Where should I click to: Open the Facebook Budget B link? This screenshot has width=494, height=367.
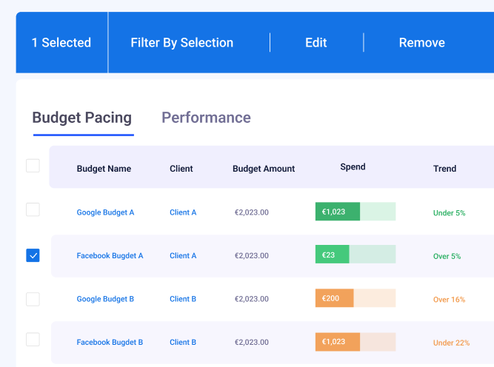tap(110, 343)
